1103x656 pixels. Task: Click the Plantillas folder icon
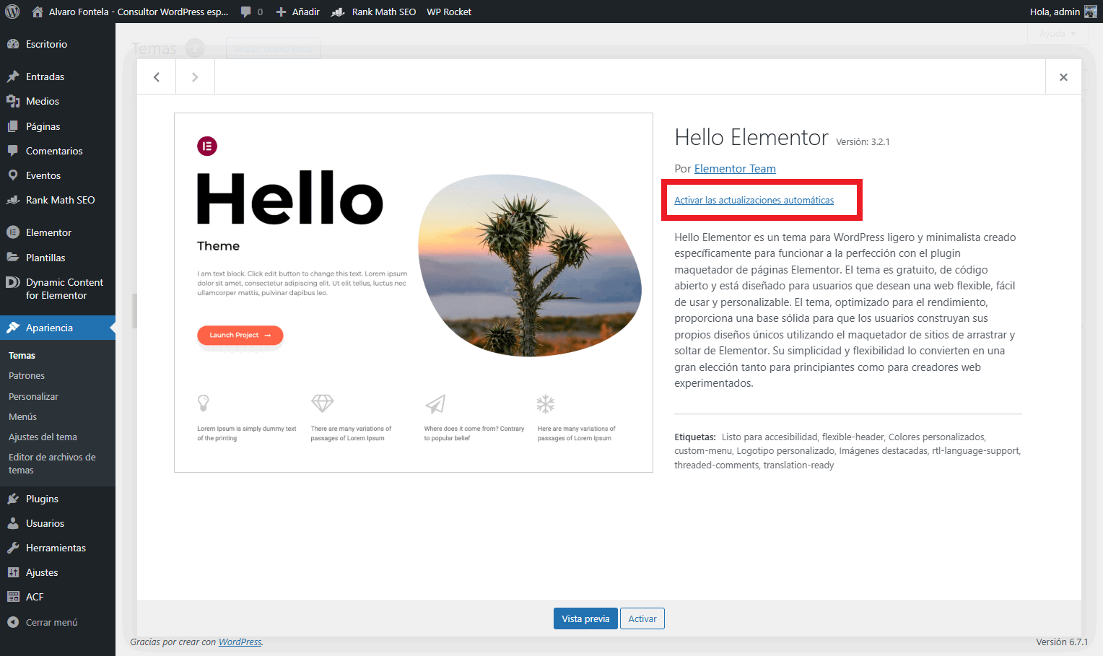click(x=13, y=258)
